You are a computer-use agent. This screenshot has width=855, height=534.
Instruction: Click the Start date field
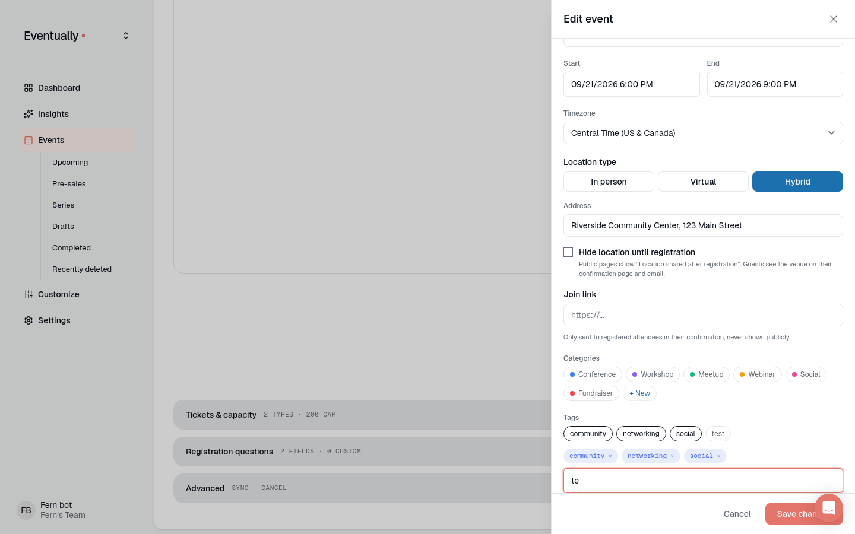point(631,84)
